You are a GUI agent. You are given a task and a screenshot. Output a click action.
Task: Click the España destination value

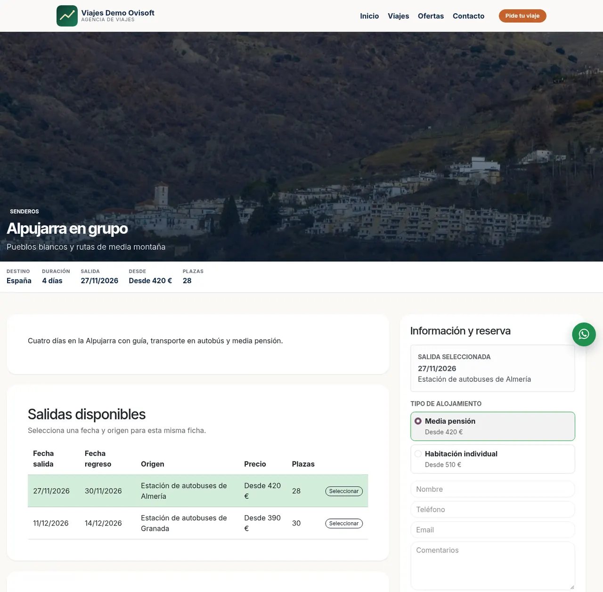tap(19, 281)
